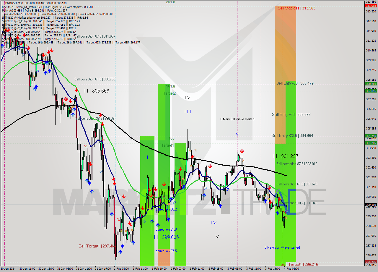Viewport: 378px width, 272px height.
Task: Click the 'Target2' label on green bar
Action: (170, 93)
